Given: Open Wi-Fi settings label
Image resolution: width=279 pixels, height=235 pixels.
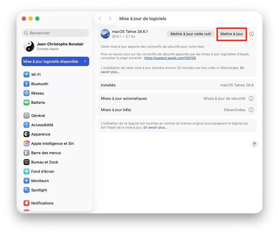Looking at the screenshot, I should click(36, 74).
